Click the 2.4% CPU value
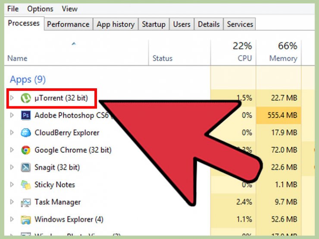The width and height of the screenshot is (319, 239). (244, 202)
